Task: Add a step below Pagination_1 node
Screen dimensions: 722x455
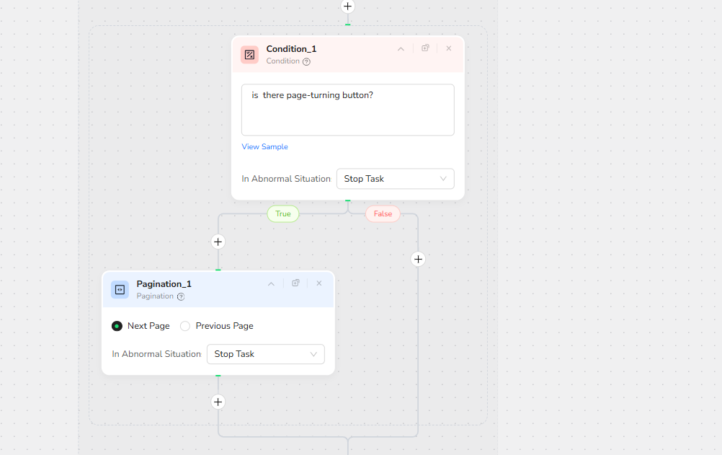Action: click(x=218, y=402)
